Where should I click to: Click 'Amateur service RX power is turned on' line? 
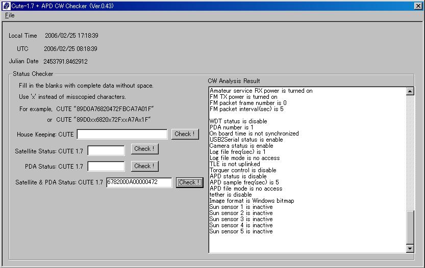coord(261,91)
